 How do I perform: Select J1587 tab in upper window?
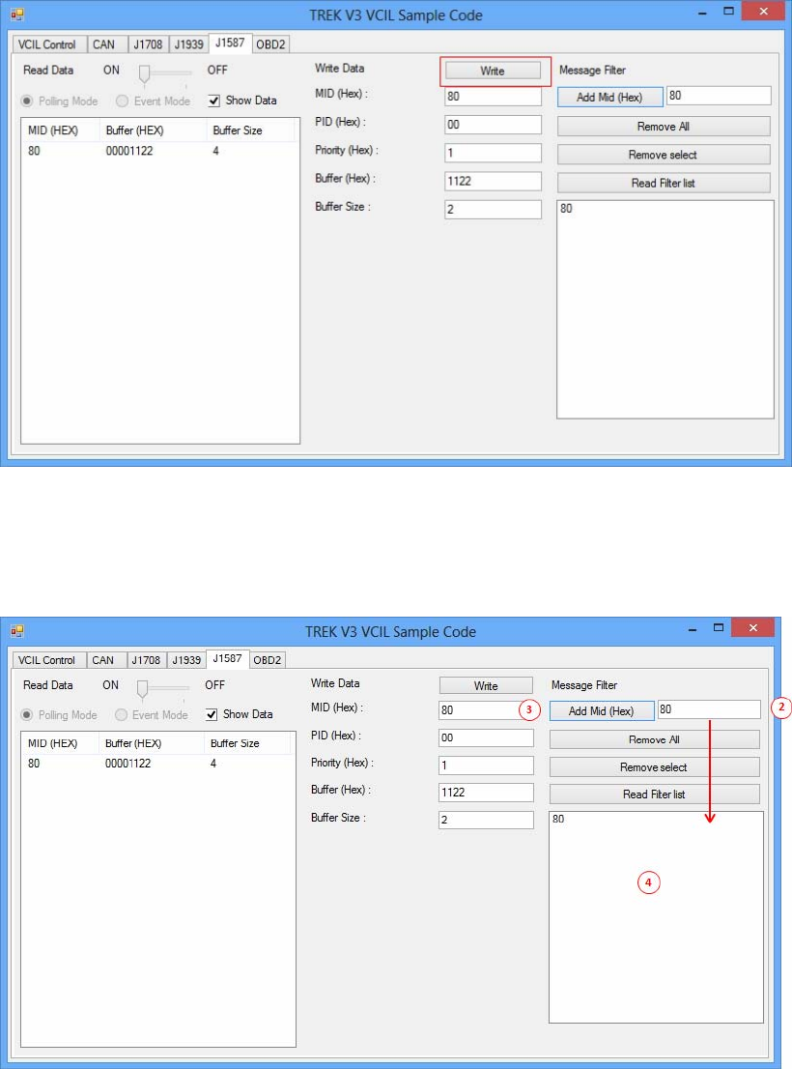[x=230, y=43]
